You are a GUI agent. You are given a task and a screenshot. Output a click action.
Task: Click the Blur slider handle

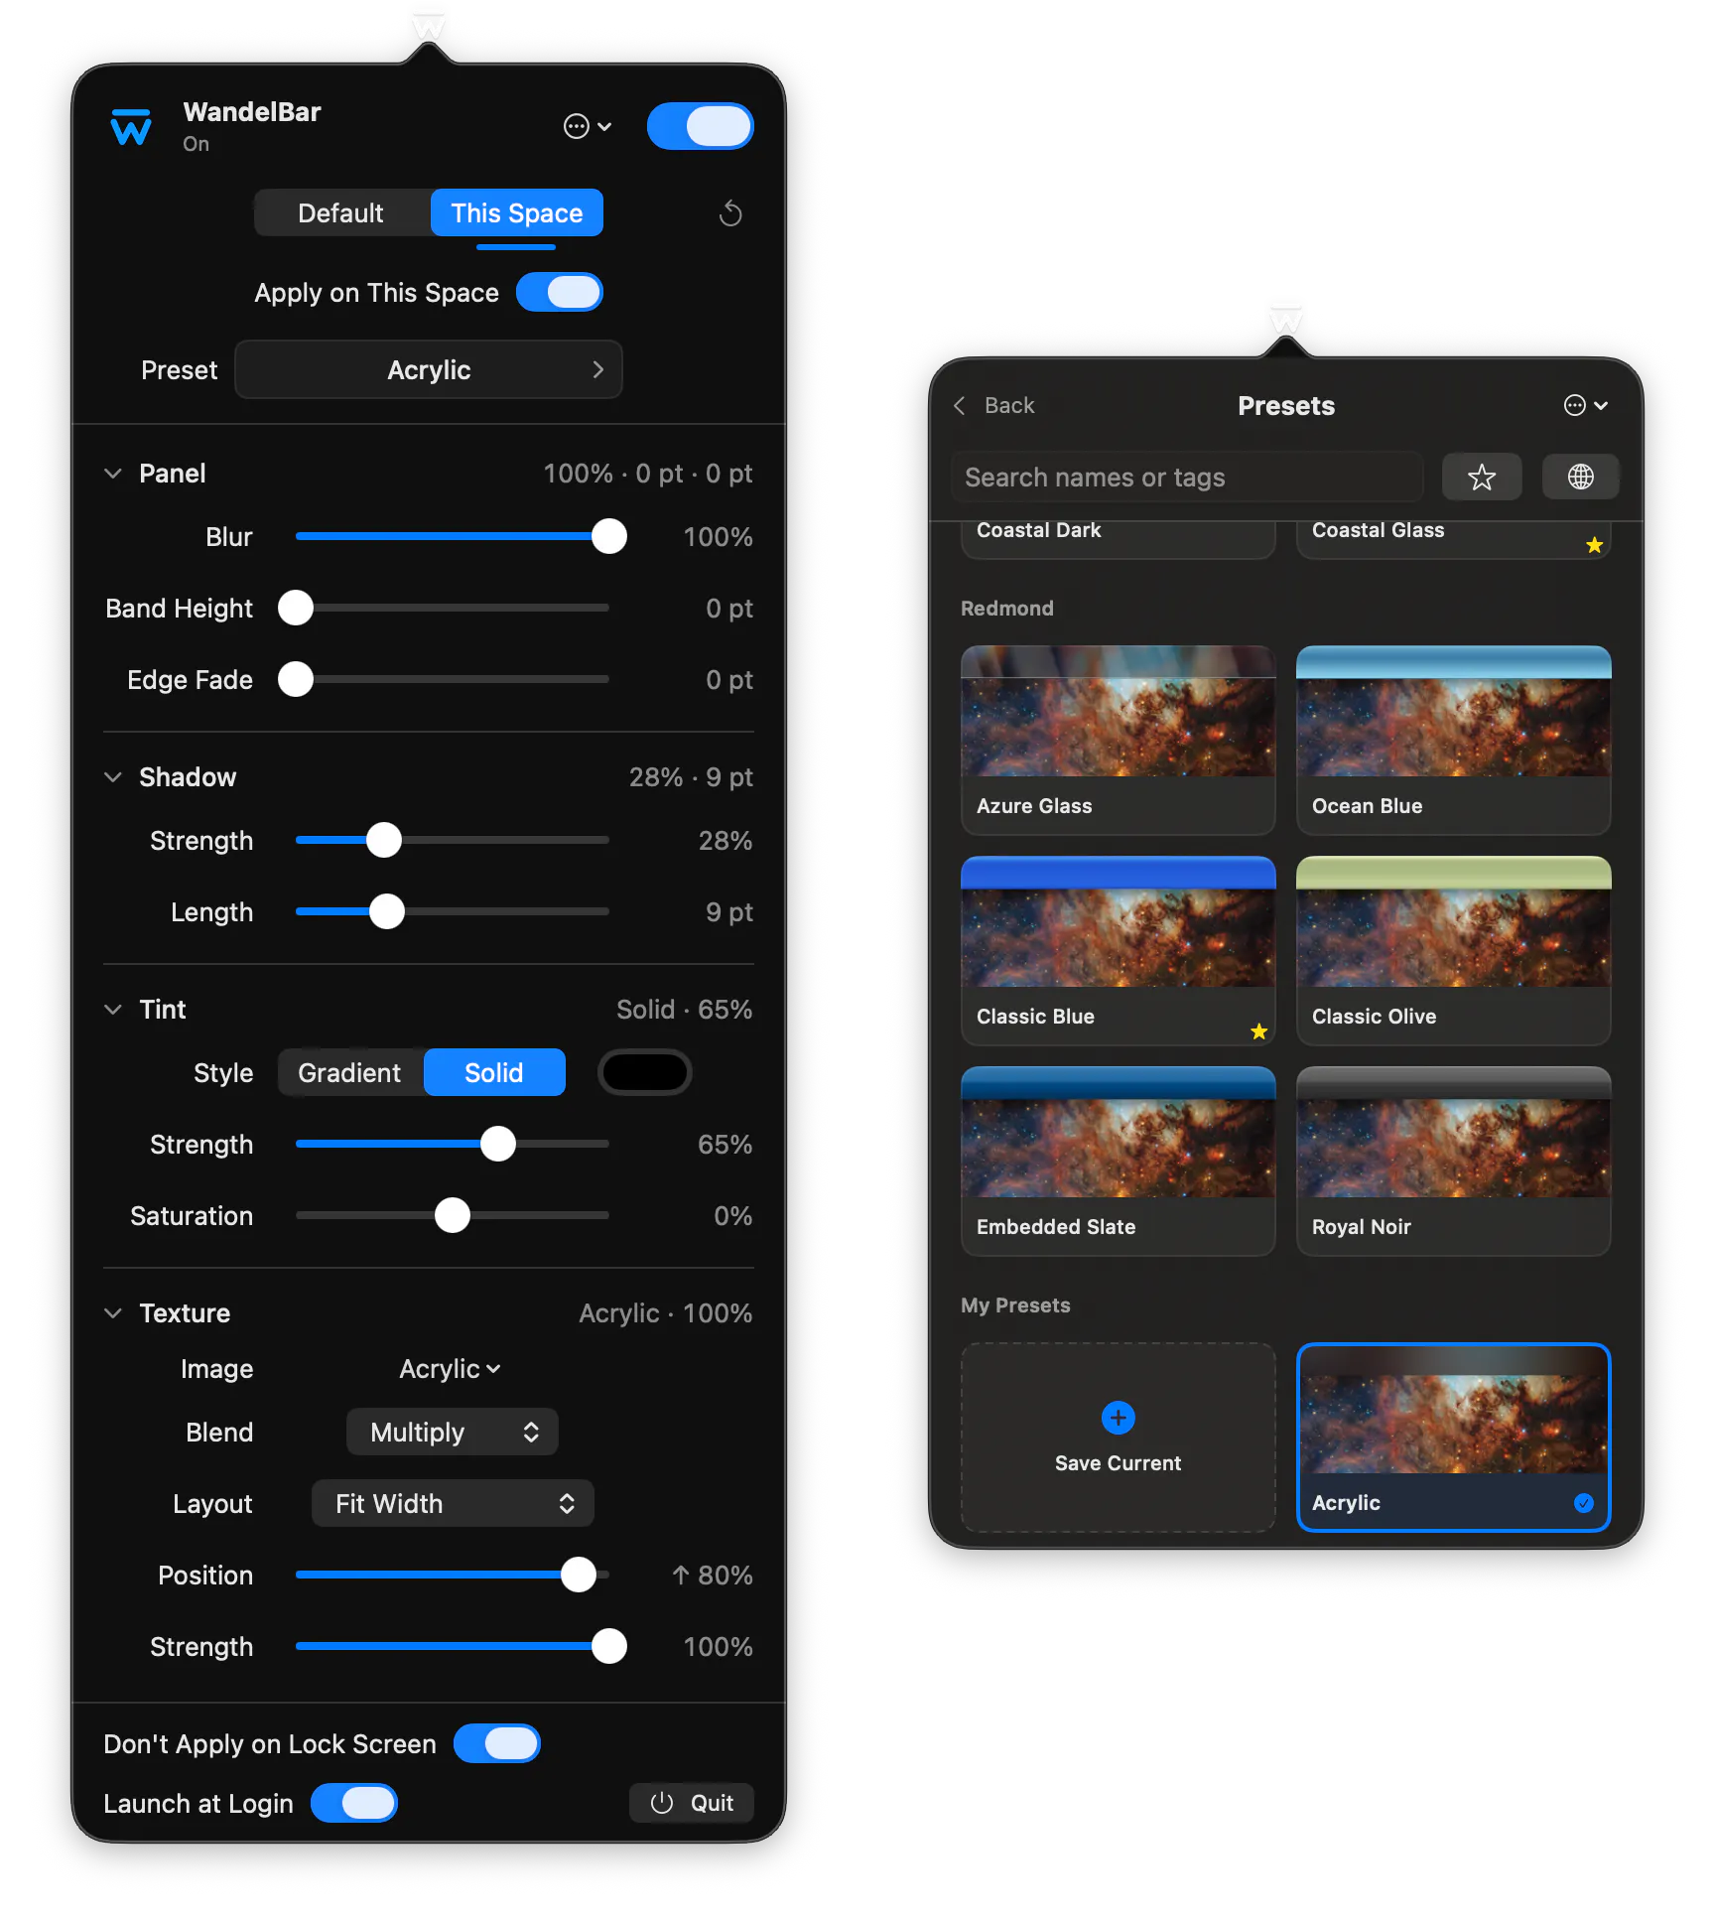[609, 536]
